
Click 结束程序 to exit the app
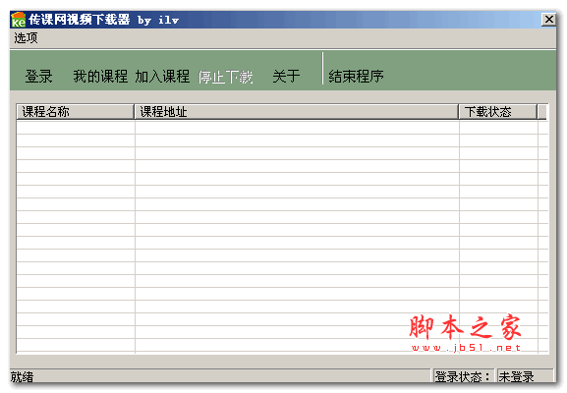356,77
